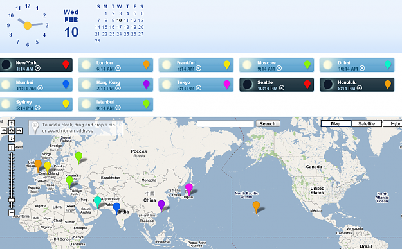Remove the London clock

(118, 68)
